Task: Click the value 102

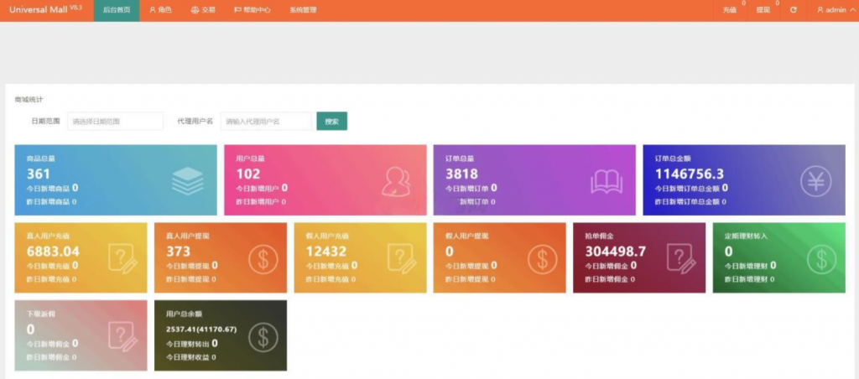Action: [248, 174]
